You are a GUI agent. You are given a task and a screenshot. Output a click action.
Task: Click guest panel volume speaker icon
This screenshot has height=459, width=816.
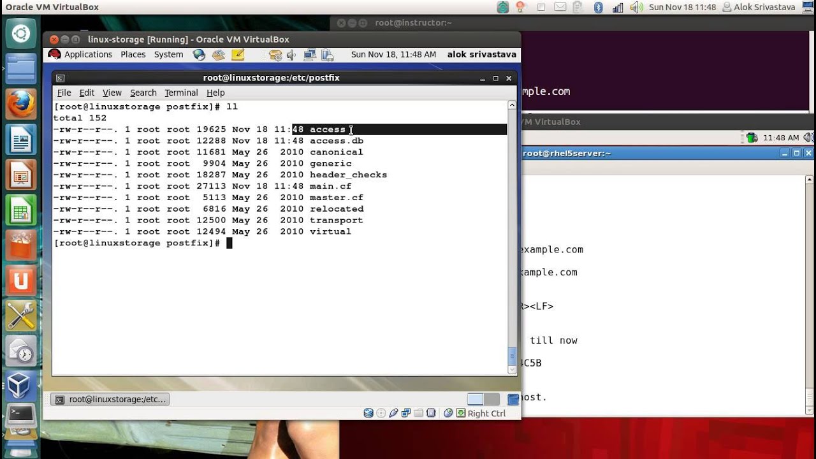291,55
